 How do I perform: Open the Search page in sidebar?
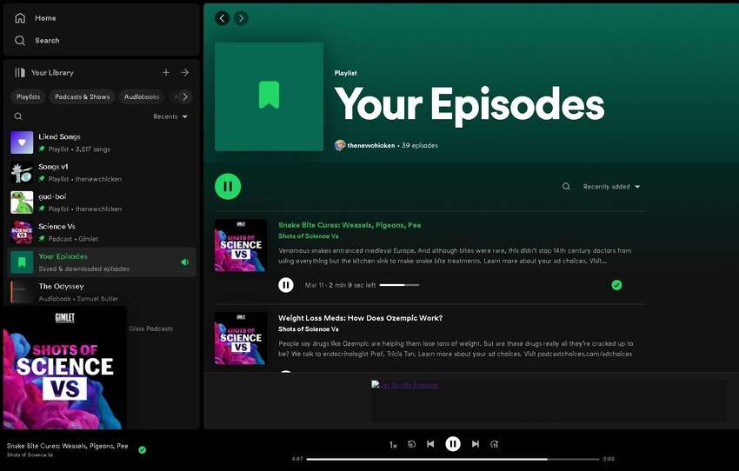click(37, 41)
